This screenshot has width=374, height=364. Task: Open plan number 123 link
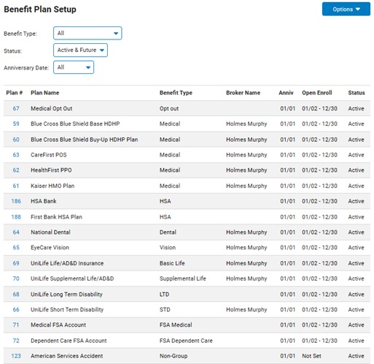click(x=16, y=356)
